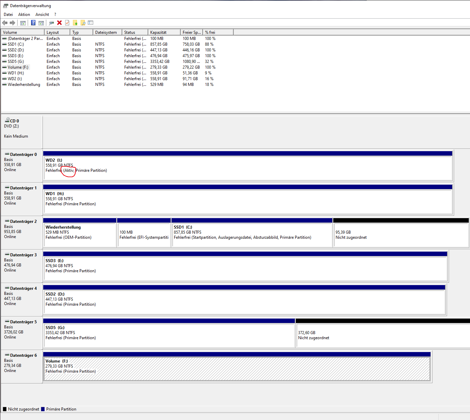Select the 95,39 GB Nicht zugeordnet block
Image resolution: width=470 pixels, height=420 pixels.
tap(401, 233)
